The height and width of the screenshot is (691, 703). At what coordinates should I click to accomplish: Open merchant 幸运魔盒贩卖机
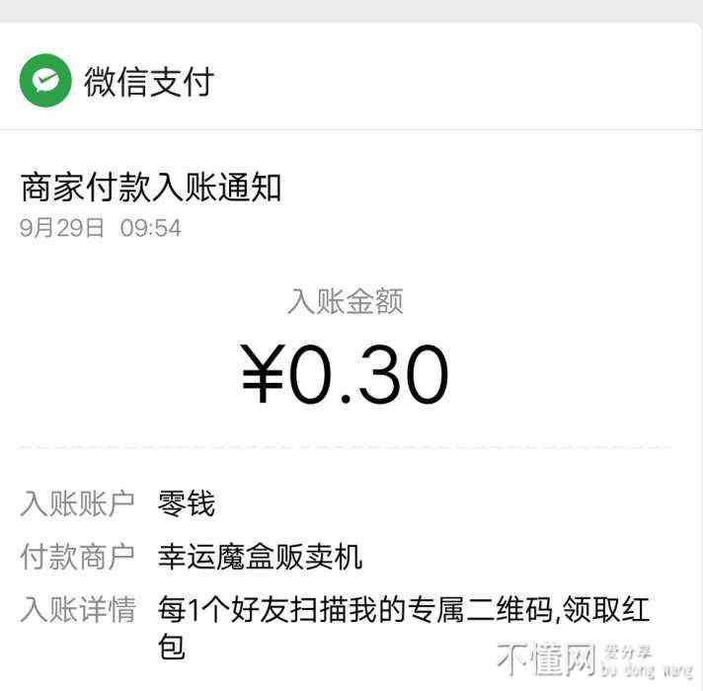(x=260, y=557)
